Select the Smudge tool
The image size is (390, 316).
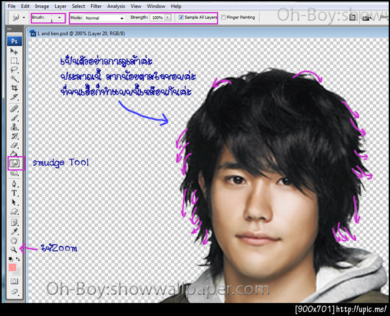[x=14, y=163]
